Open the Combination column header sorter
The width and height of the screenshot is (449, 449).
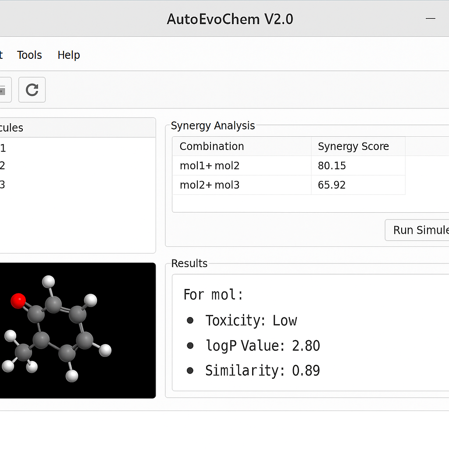[212, 146]
